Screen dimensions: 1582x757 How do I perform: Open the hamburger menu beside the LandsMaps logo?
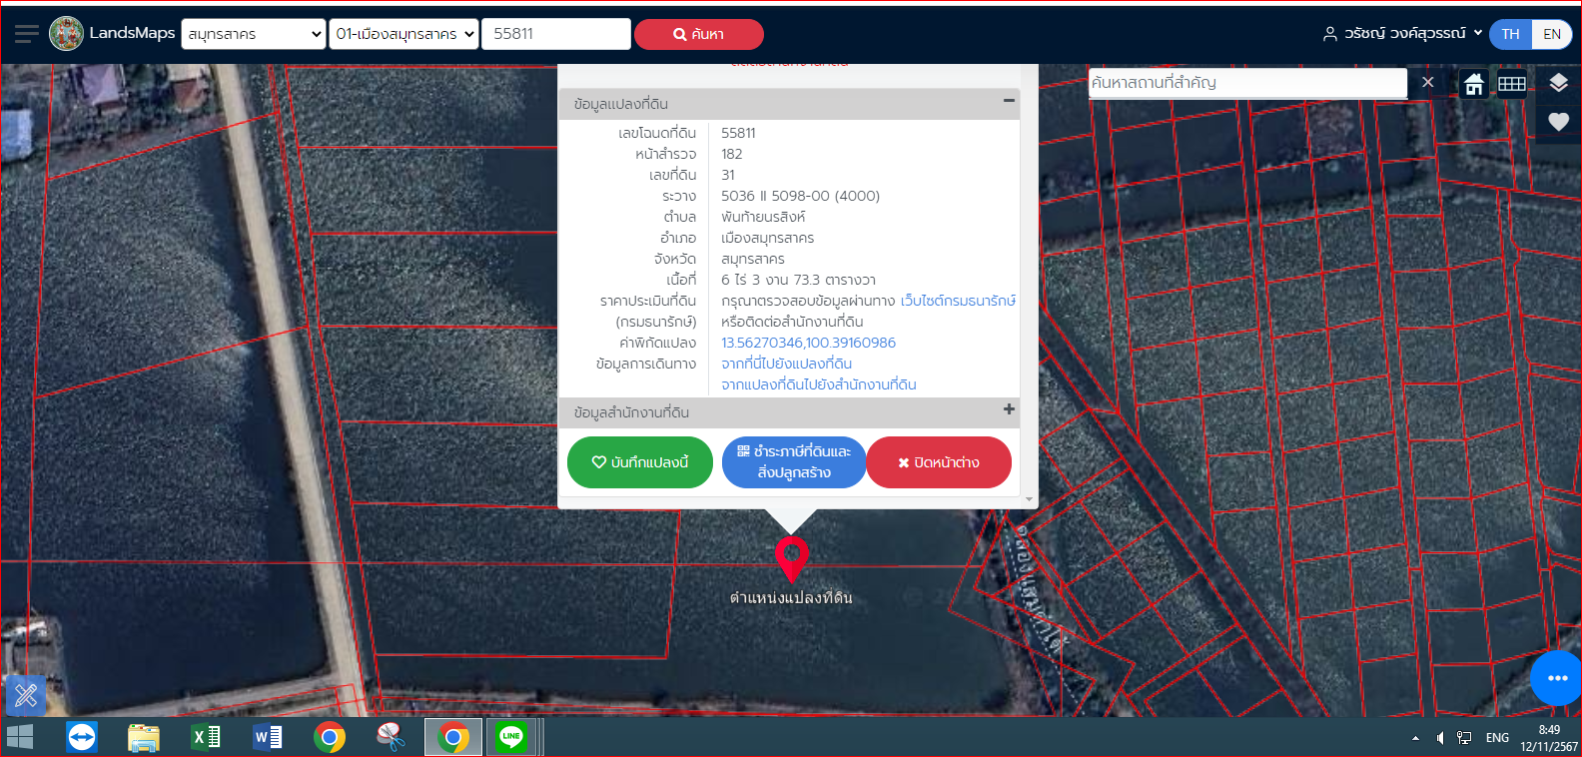pos(27,34)
